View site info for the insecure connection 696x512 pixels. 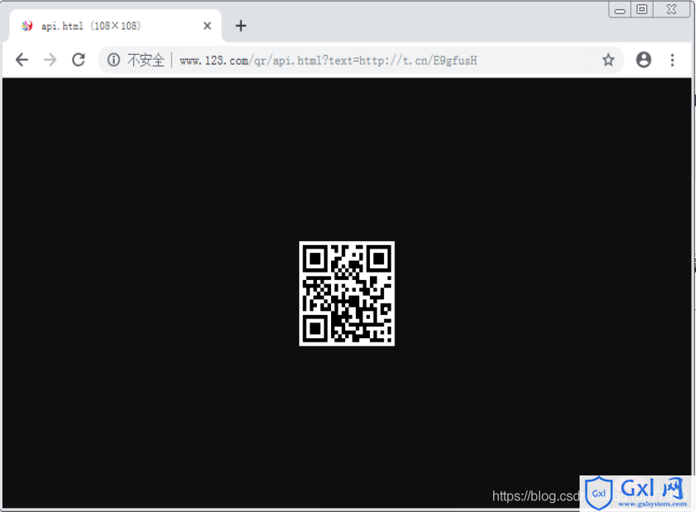click(x=114, y=60)
